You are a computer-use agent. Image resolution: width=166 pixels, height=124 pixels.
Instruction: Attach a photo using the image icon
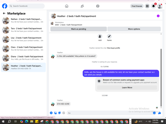(55, 113)
